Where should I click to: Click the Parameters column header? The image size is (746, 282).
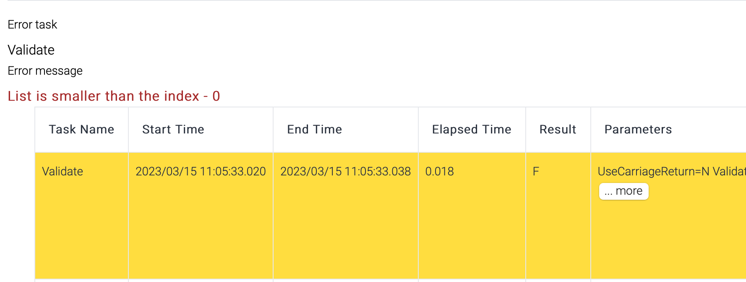[638, 129]
